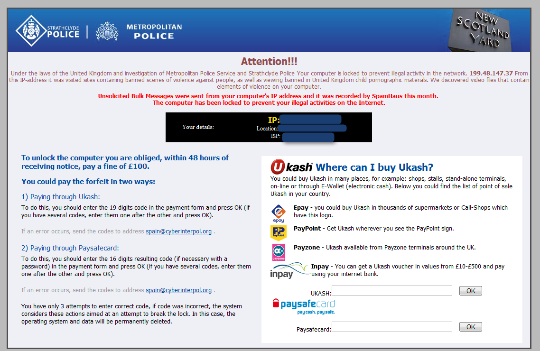Focus the UKASH code input field
Viewport: 540px width, 351px height.
392,291
